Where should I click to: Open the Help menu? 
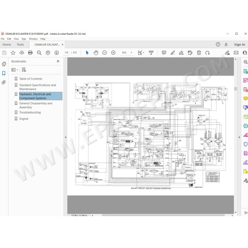pos(43,39)
